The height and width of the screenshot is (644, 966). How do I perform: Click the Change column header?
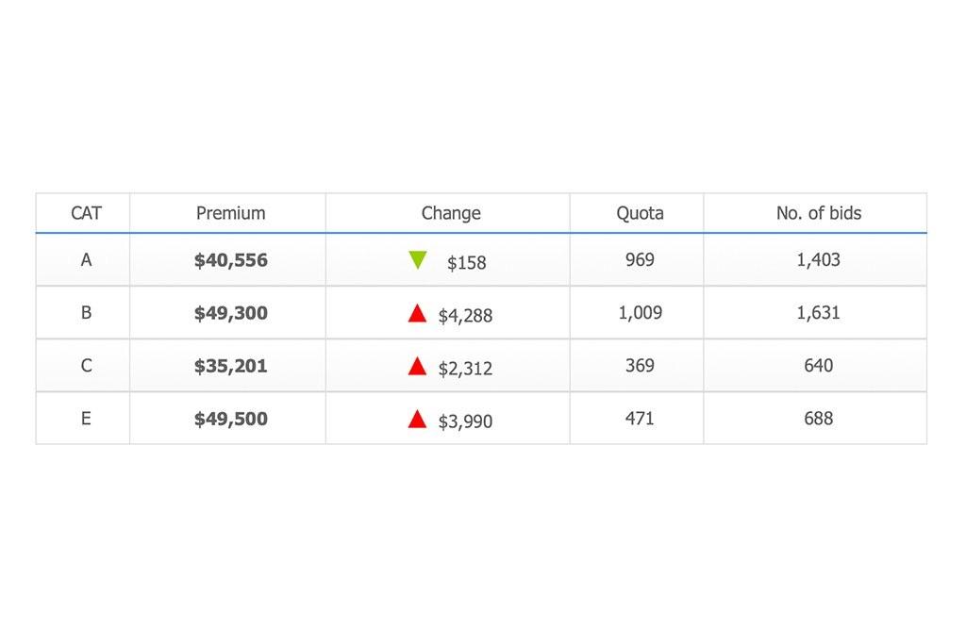coord(451,213)
